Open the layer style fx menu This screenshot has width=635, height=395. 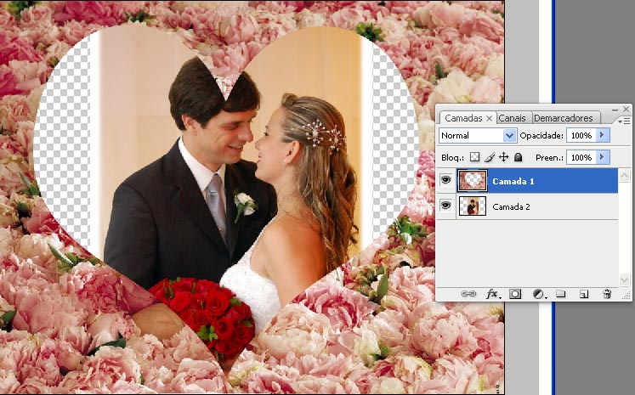[x=491, y=294]
